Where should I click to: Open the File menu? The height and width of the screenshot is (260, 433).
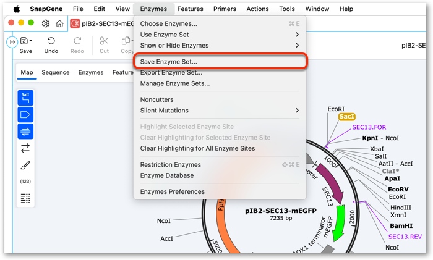pyautogui.click(x=78, y=9)
